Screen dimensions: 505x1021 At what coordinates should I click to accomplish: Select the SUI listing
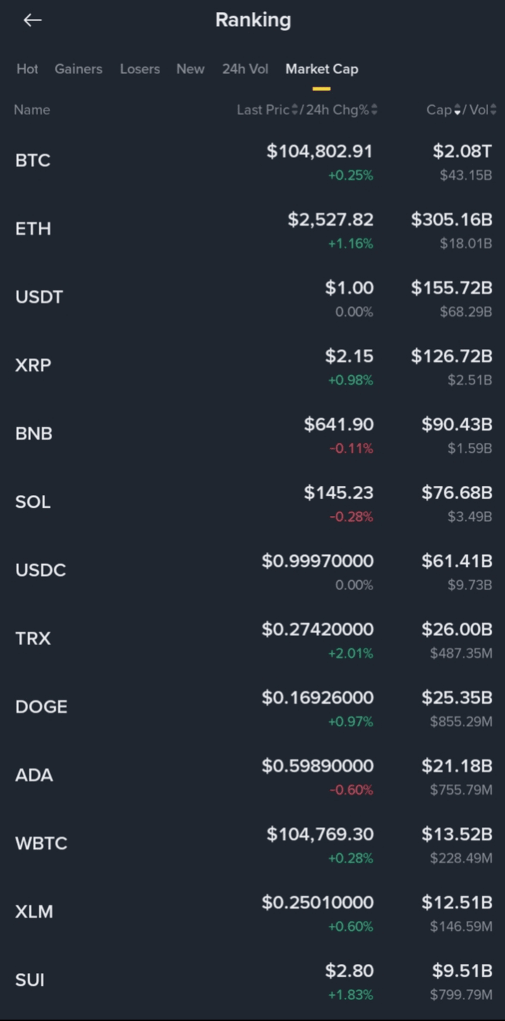(x=30, y=980)
